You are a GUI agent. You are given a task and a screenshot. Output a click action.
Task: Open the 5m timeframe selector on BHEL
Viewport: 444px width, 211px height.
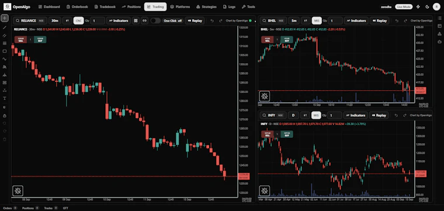[x=294, y=20]
